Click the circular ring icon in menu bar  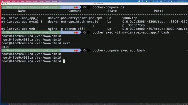coord(139,1)
